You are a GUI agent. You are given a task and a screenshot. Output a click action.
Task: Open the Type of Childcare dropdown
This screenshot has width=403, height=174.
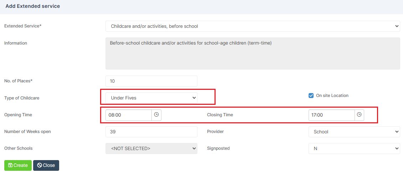pyautogui.click(x=151, y=98)
